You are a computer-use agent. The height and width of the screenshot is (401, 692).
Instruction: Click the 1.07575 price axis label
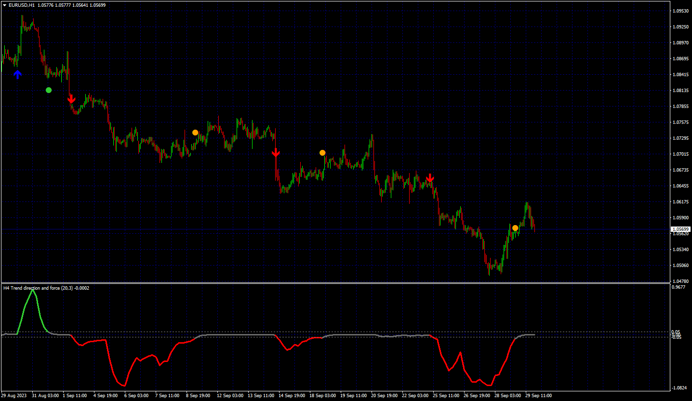pyautogui.click(x=680, y=122)
